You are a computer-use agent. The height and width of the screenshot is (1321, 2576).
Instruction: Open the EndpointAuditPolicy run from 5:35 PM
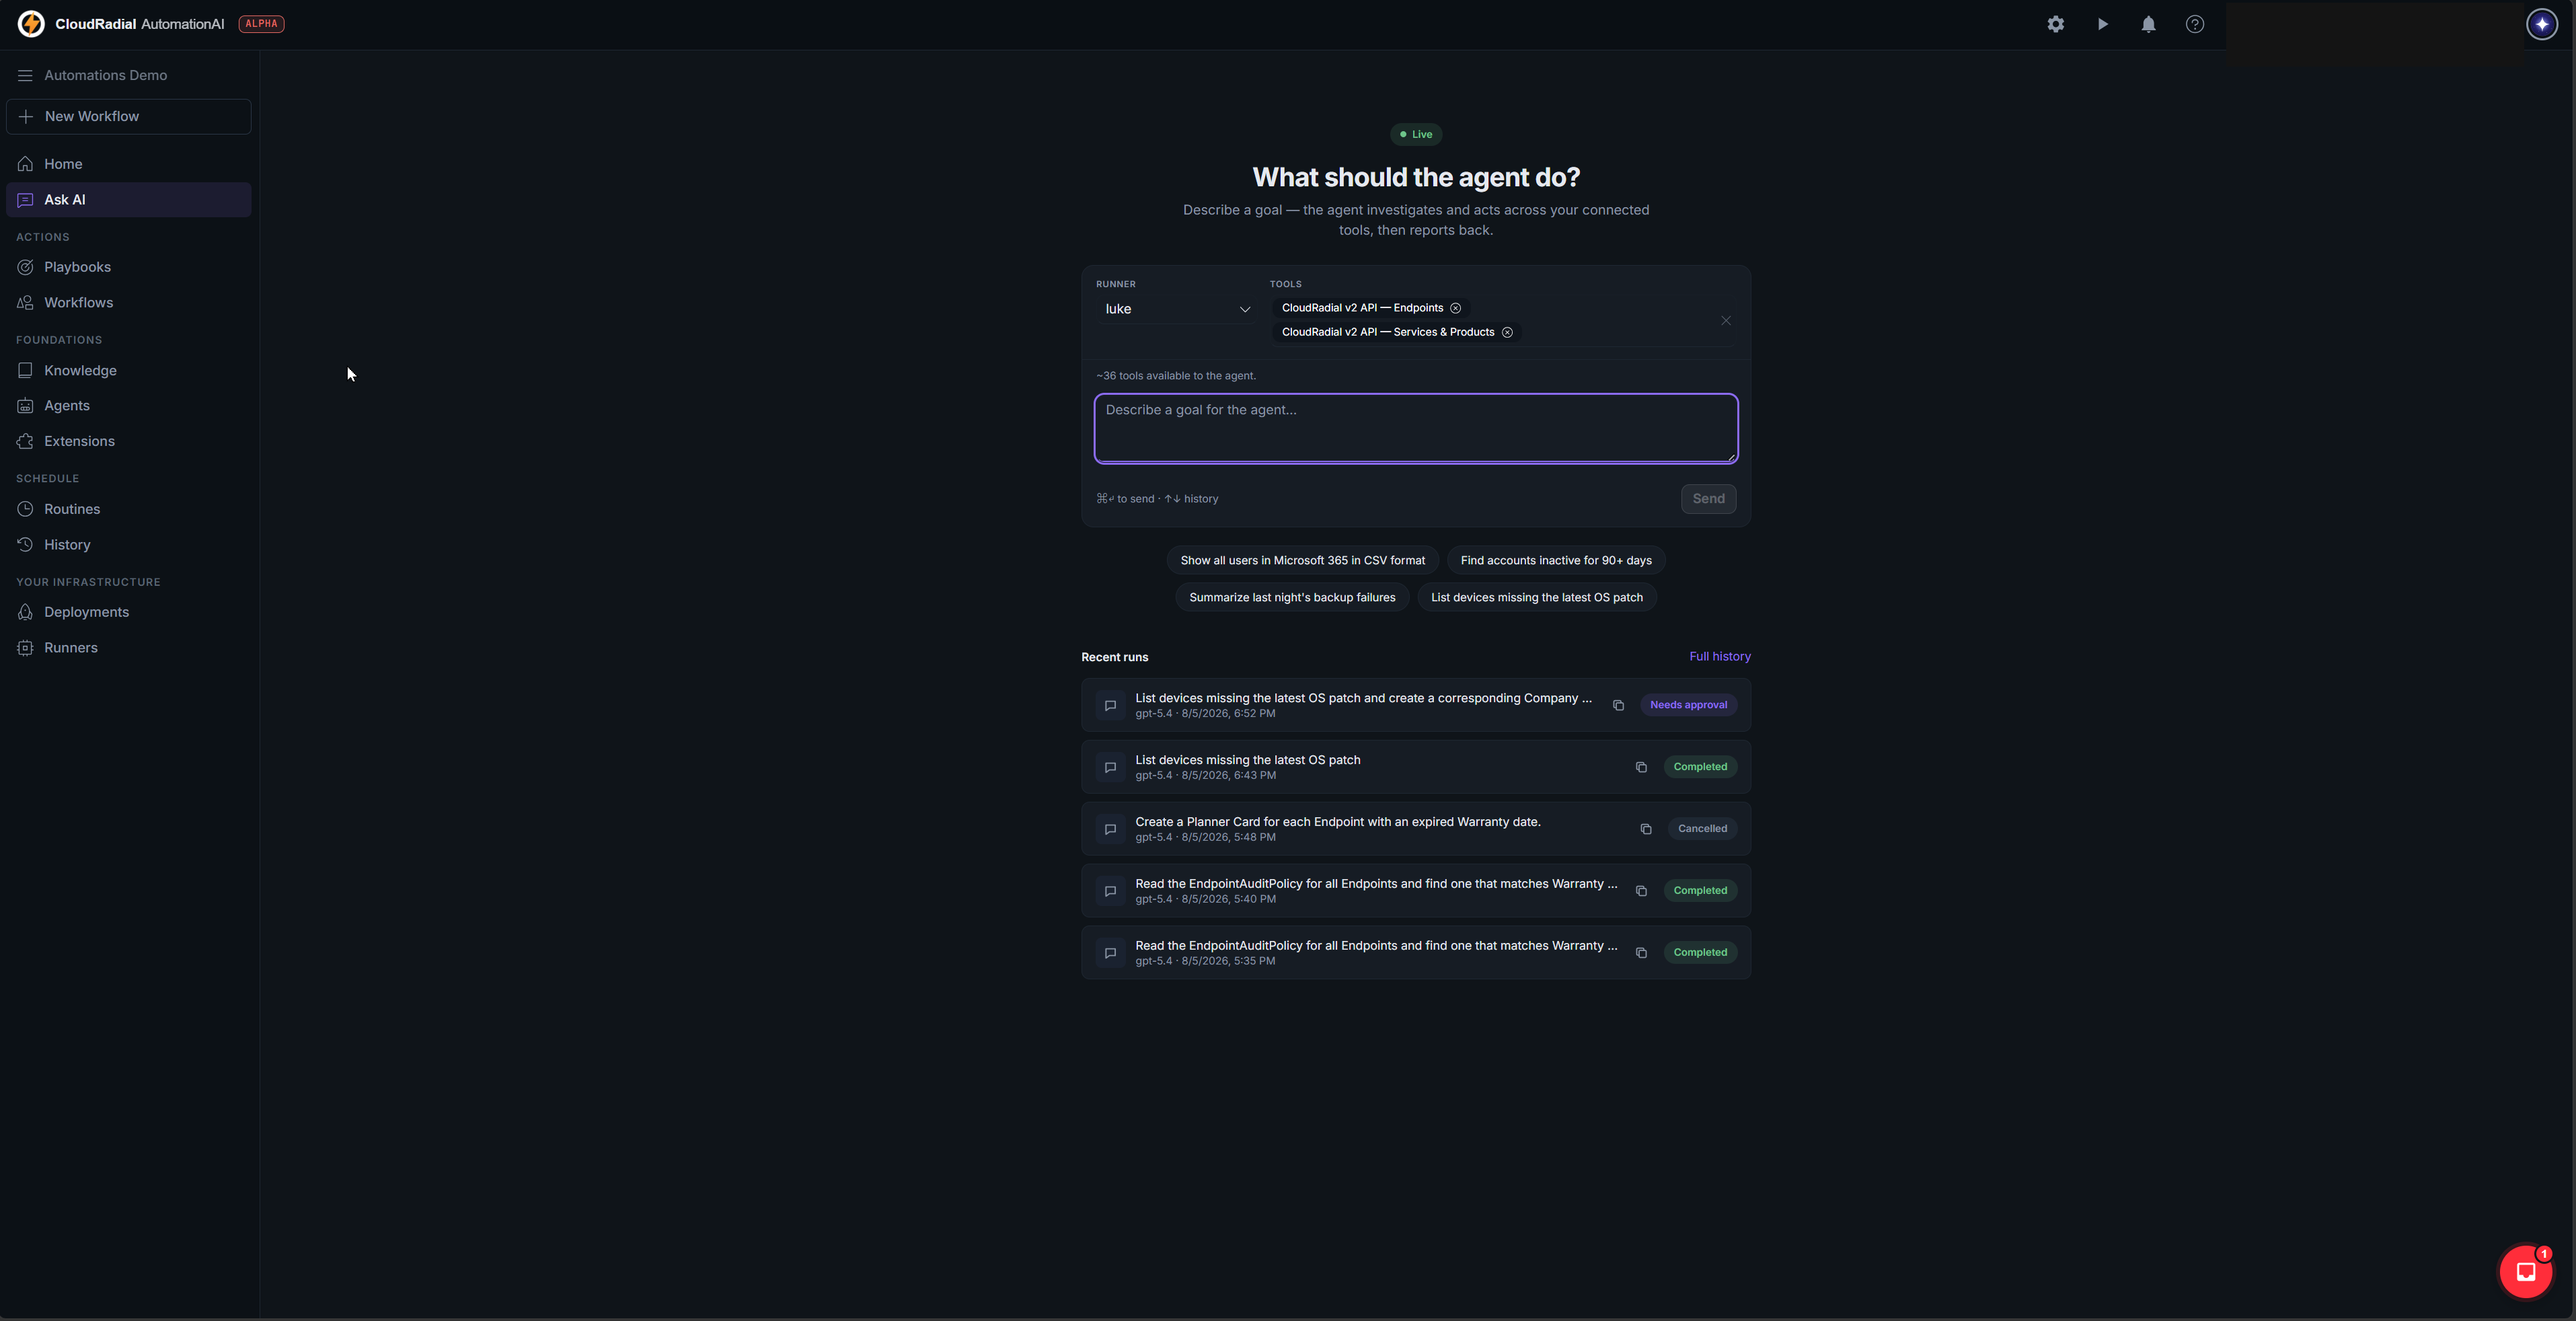1415,953
